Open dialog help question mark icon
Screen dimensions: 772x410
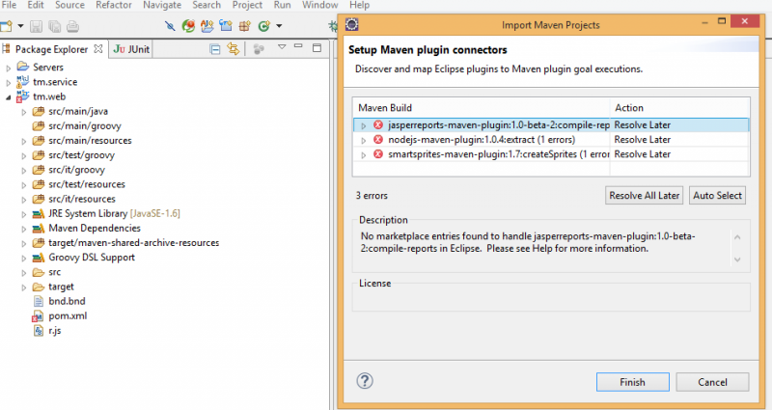point(365,381)
